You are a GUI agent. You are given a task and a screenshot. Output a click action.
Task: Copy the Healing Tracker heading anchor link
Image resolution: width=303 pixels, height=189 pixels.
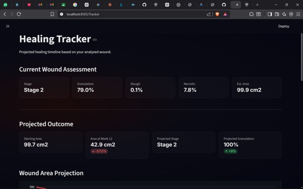point(94,39)
